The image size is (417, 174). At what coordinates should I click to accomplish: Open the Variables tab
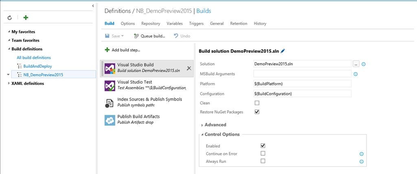coord(175,23)
